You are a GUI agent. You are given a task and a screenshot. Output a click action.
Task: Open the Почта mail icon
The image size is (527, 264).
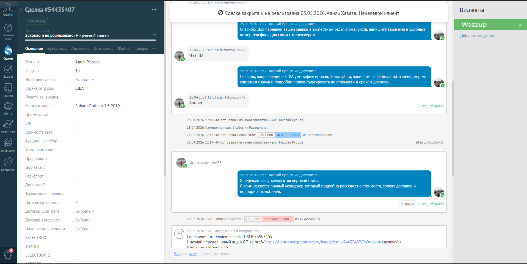[8, 106]
